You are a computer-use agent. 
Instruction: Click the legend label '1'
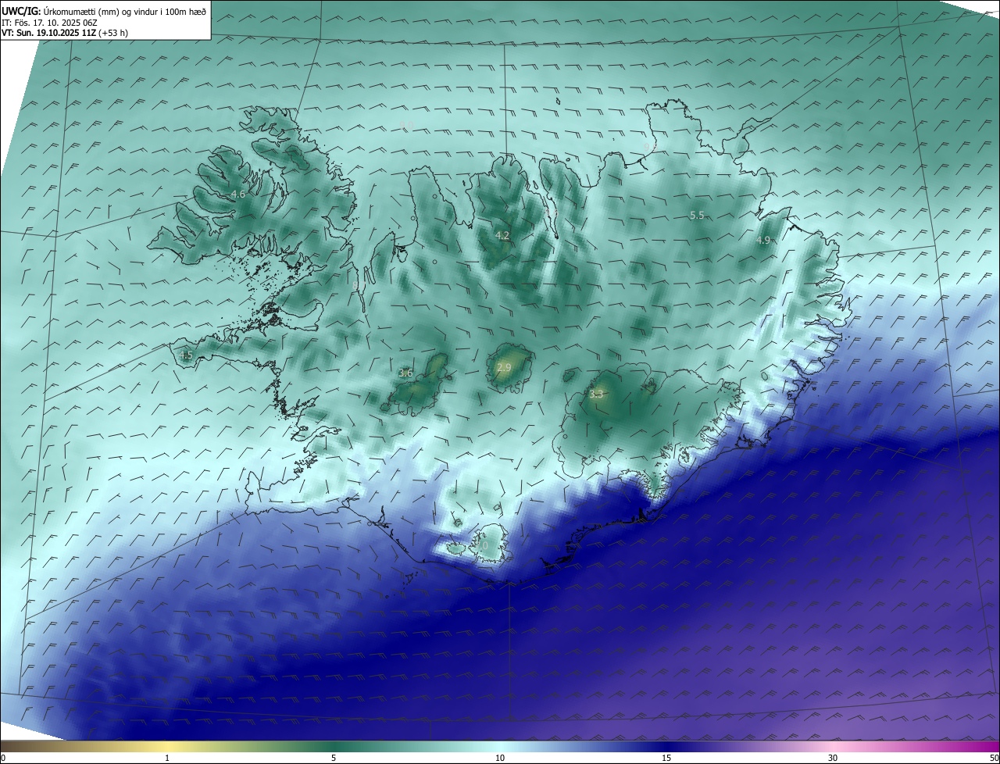tap(167, 758)
